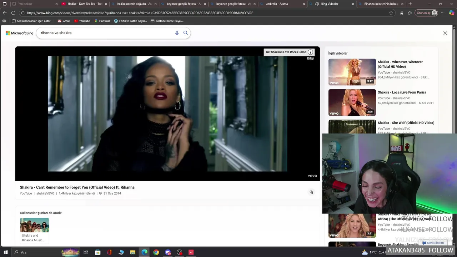Open Task View on the taskbar
This screenshot has width=457, height=257.
click(86, 252)
